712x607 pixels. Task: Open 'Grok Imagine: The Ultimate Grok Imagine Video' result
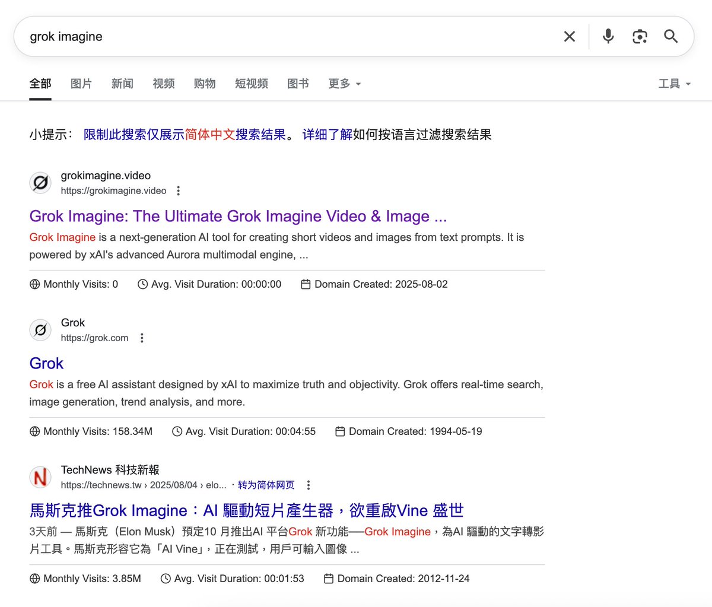[238, 217]
